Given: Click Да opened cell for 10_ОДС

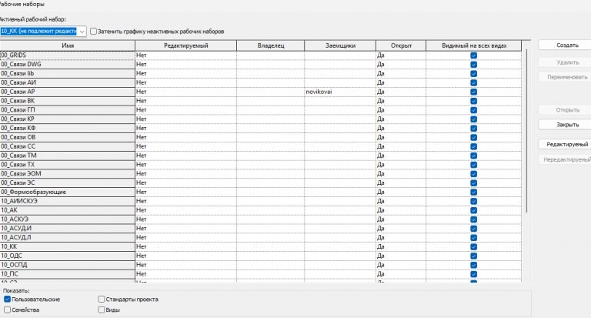Looking at the screenshot, I should 401,256.
